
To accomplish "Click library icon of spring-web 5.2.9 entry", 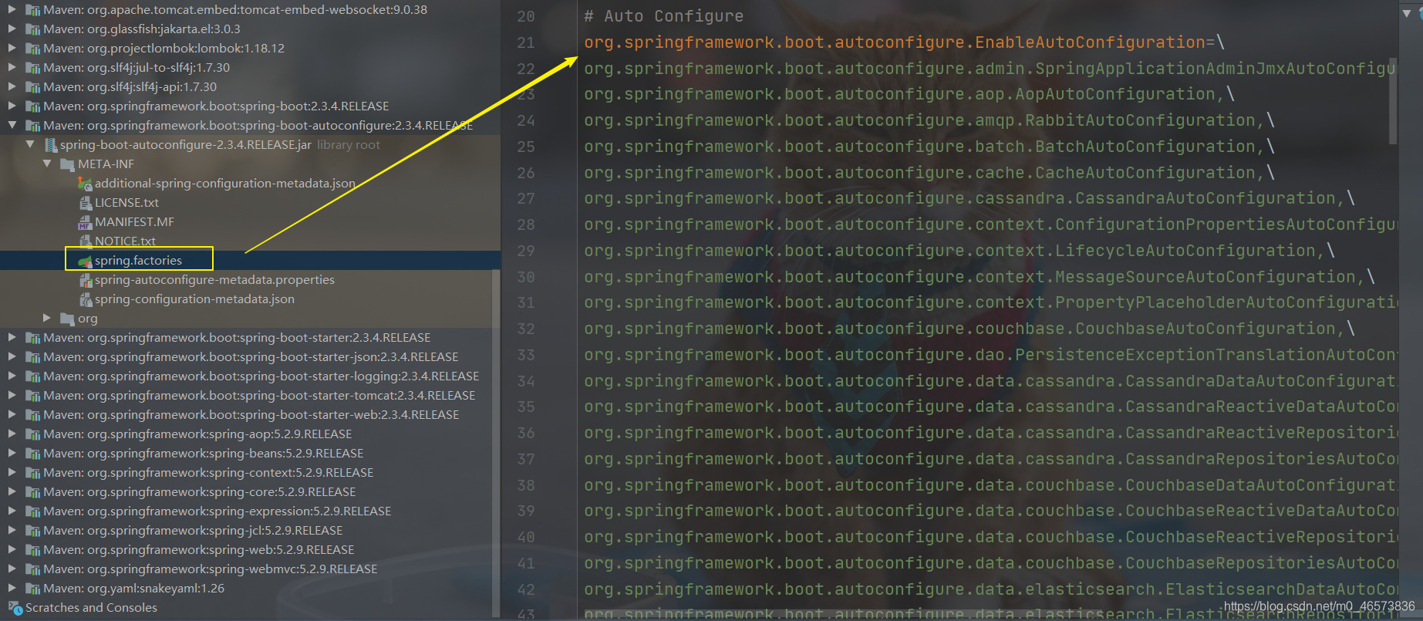I will tap(33, 550).
